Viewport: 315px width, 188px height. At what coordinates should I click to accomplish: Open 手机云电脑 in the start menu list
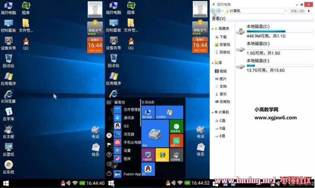coord(127,142)
